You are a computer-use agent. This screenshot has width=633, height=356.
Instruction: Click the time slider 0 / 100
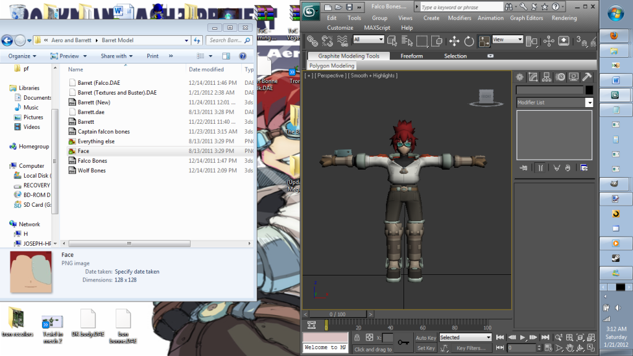point(337,315)
